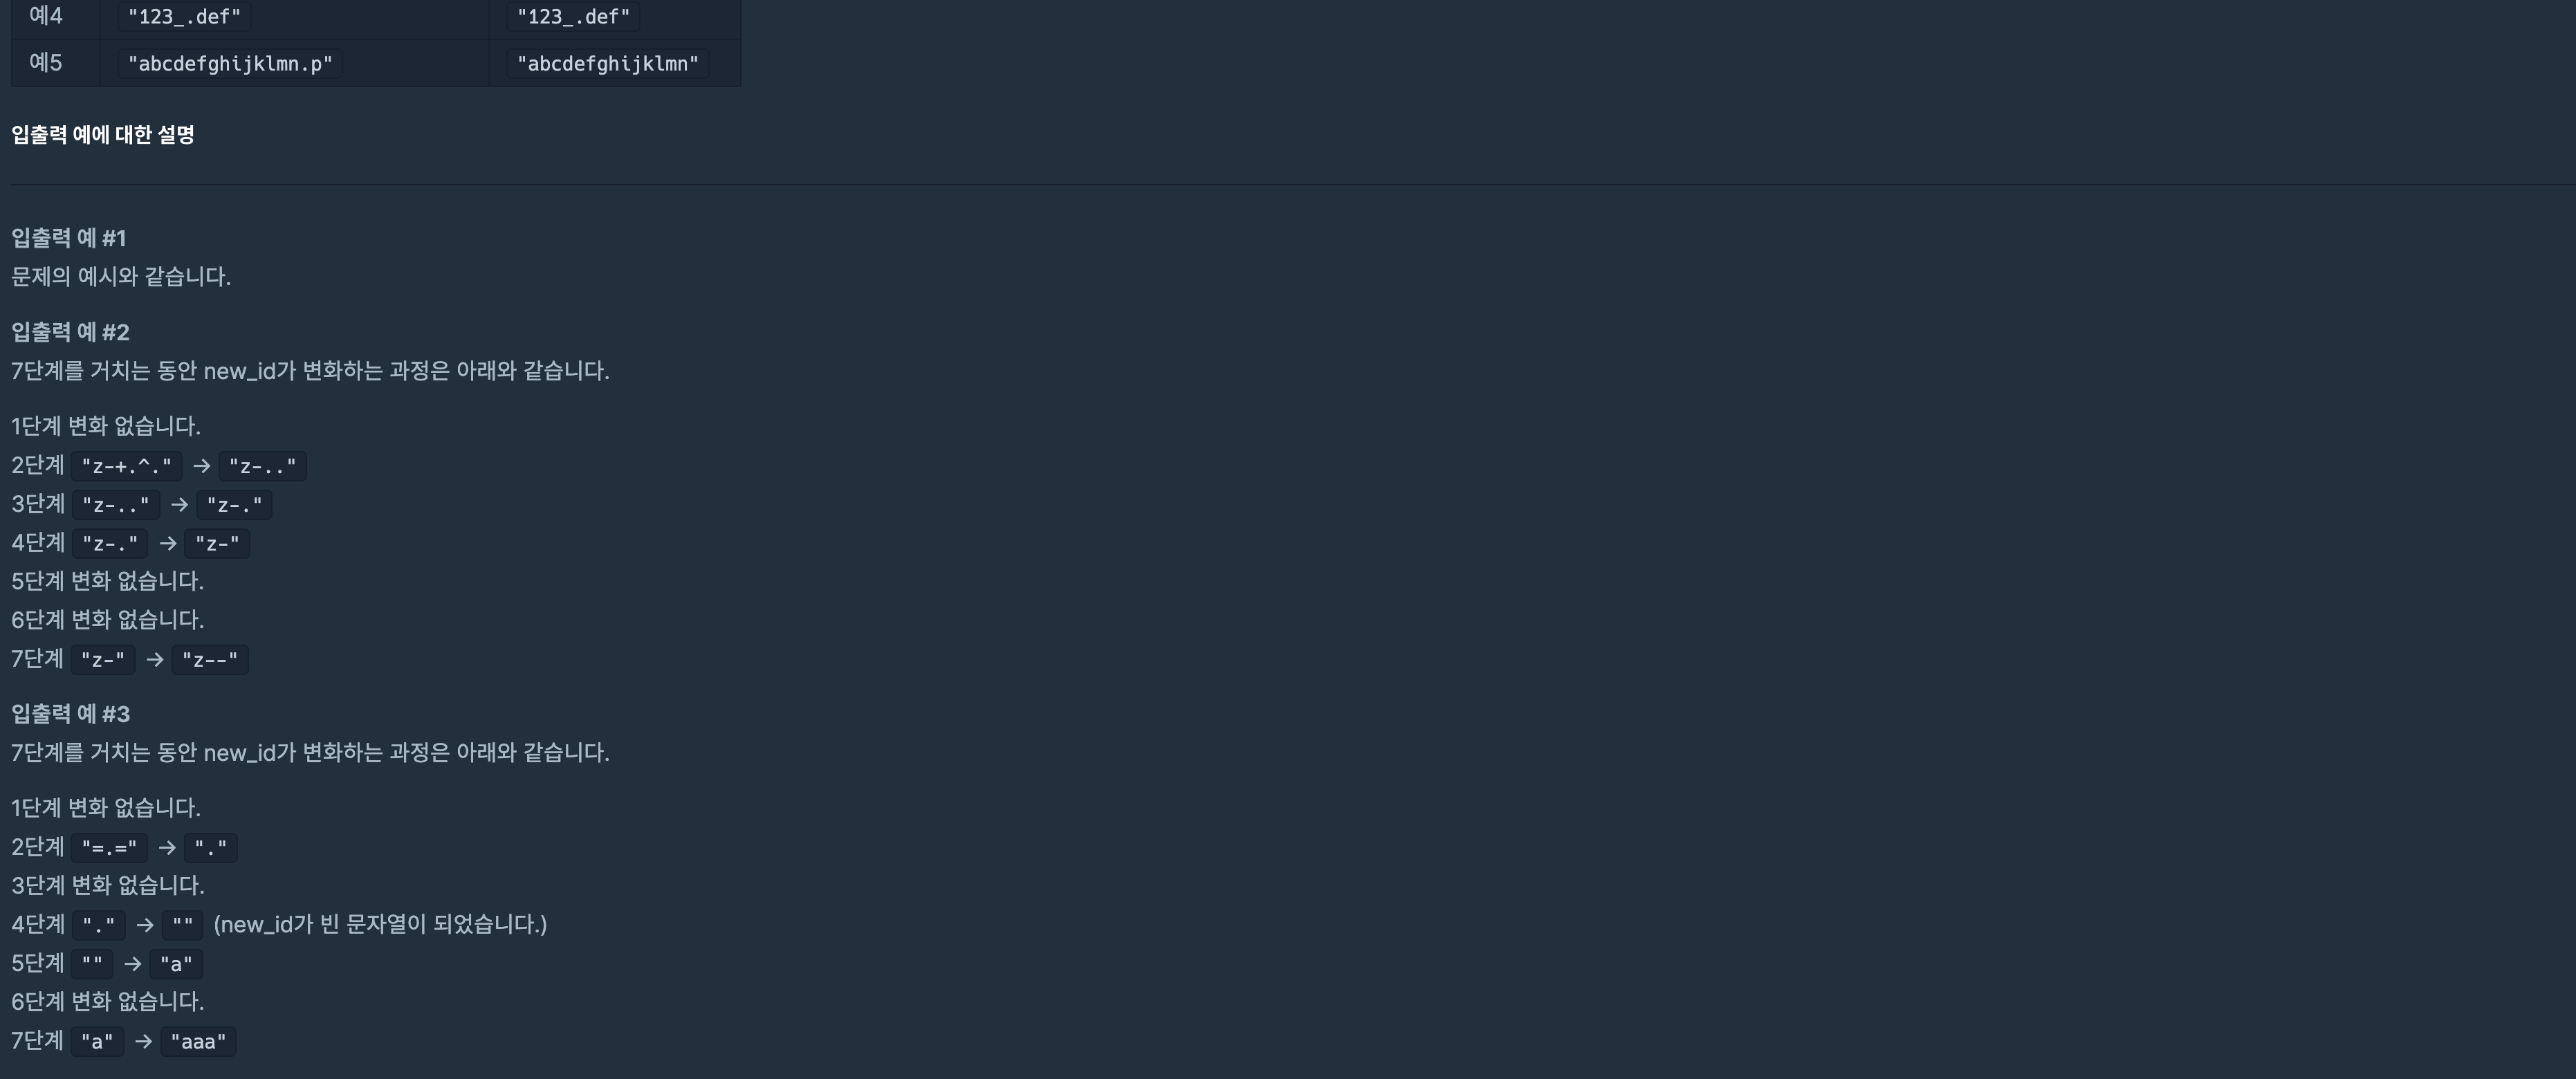The height and width of the screenshot is (1079, 2576).
Task: Click the "z-.." result code in 2단계
Action: pos(263,466)
